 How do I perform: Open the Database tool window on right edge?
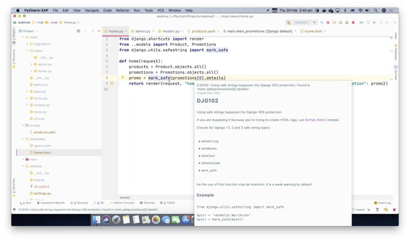point(396,52)
